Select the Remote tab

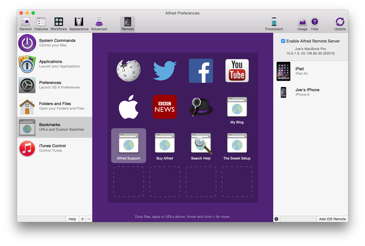(x=127, y=24)
